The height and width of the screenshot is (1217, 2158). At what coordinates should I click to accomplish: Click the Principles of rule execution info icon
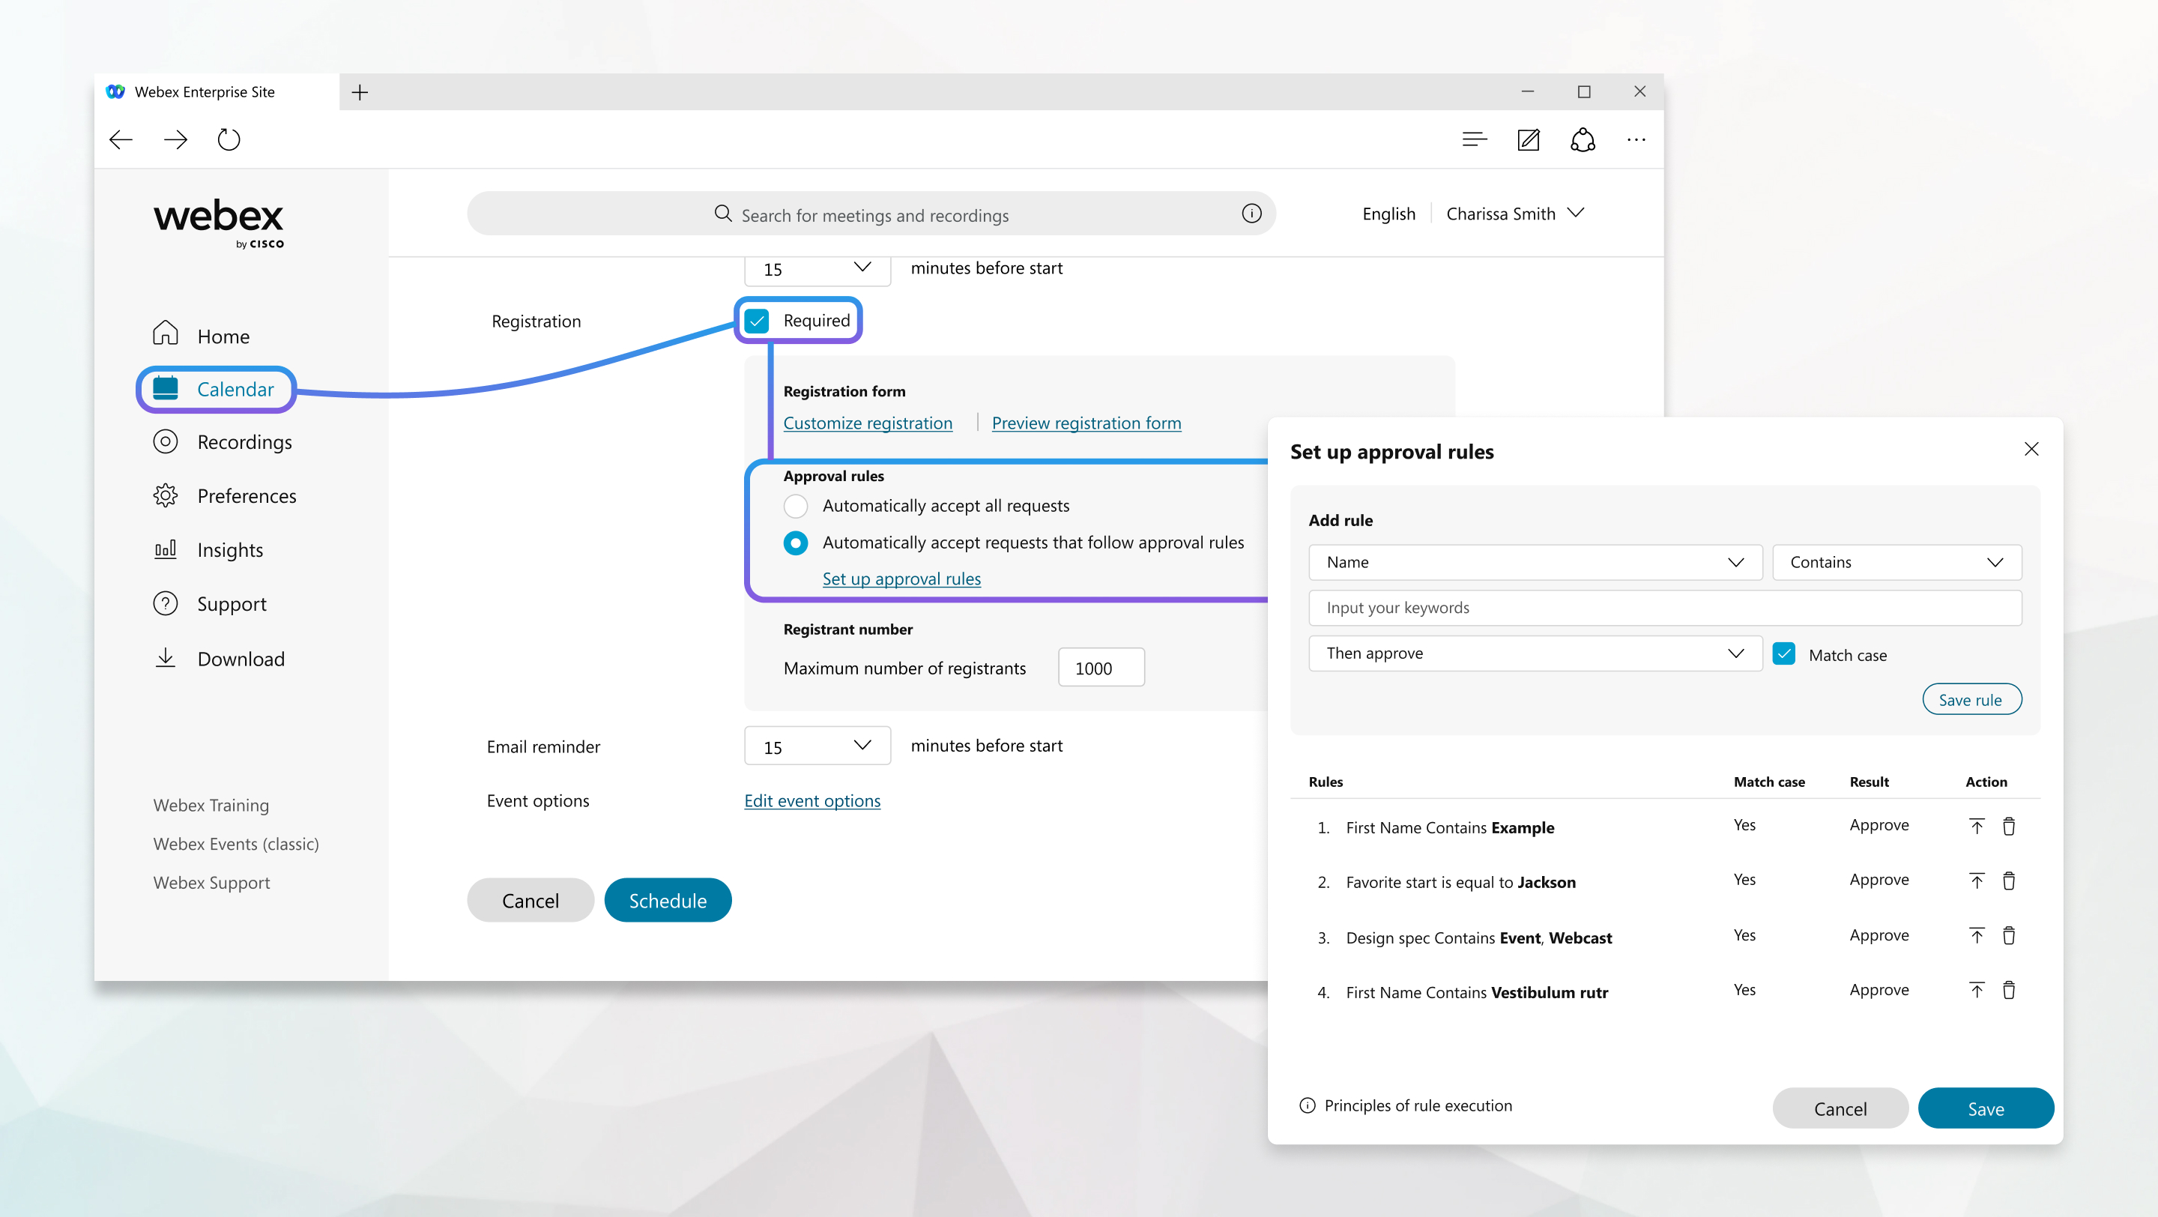point(1307,1105)
